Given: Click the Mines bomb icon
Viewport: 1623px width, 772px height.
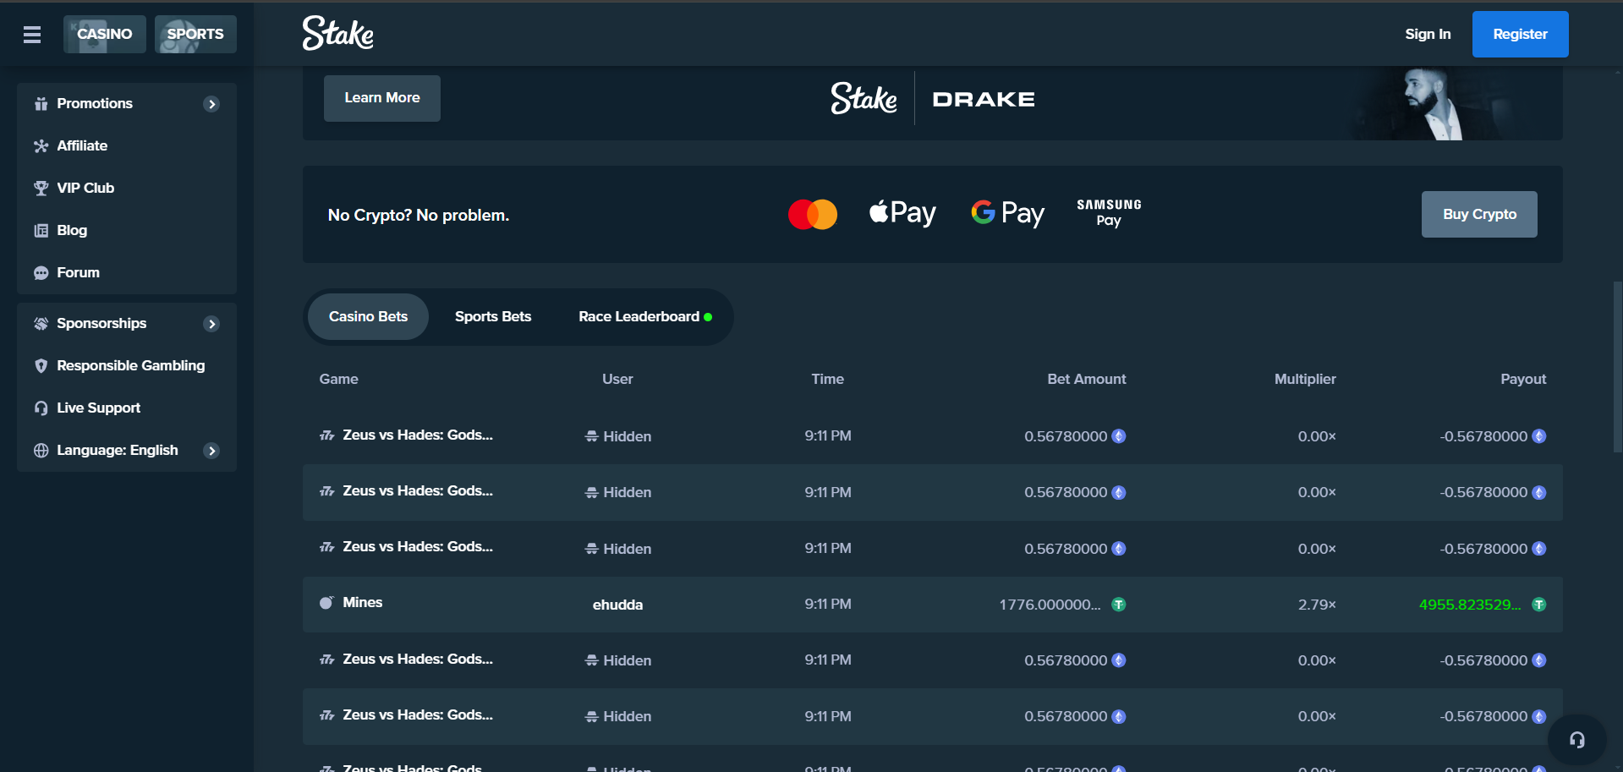Looking at the screenshot, I should tap(326, 603).
